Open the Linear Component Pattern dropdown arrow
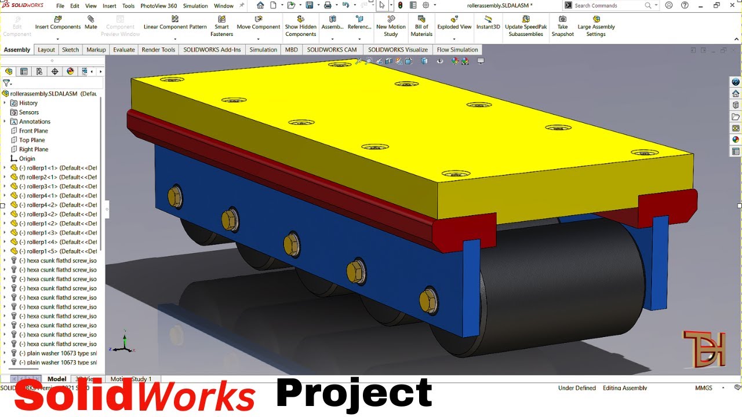 click(x=175, y=39)
